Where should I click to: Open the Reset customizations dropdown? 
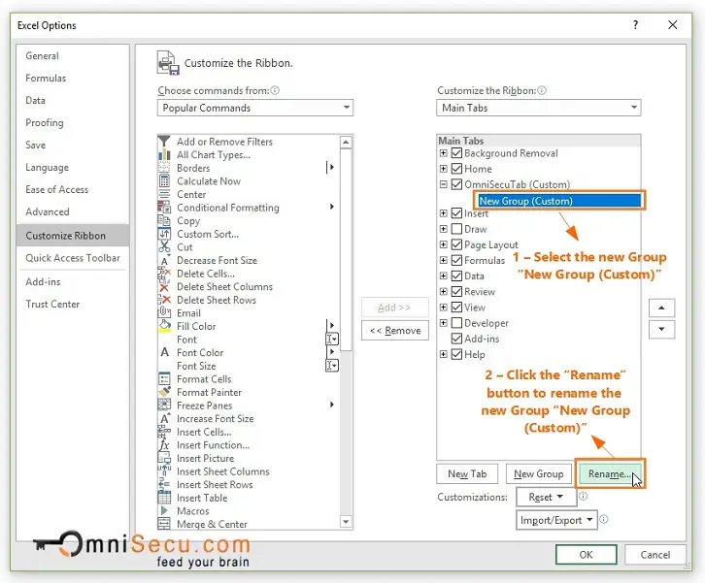pyautogui.click(x=546, y=498)
